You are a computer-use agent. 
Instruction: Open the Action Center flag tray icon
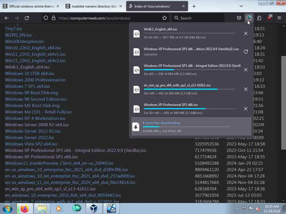pos(251,209)
